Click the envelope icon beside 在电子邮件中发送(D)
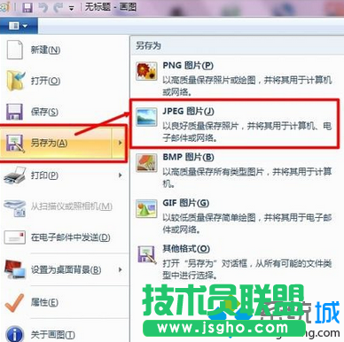 pos(14,237)
